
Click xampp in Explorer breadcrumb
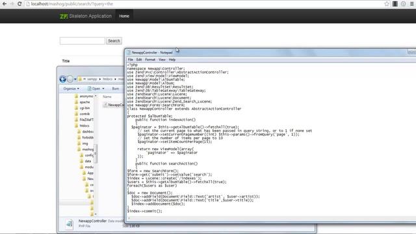(x=92, y=79)
